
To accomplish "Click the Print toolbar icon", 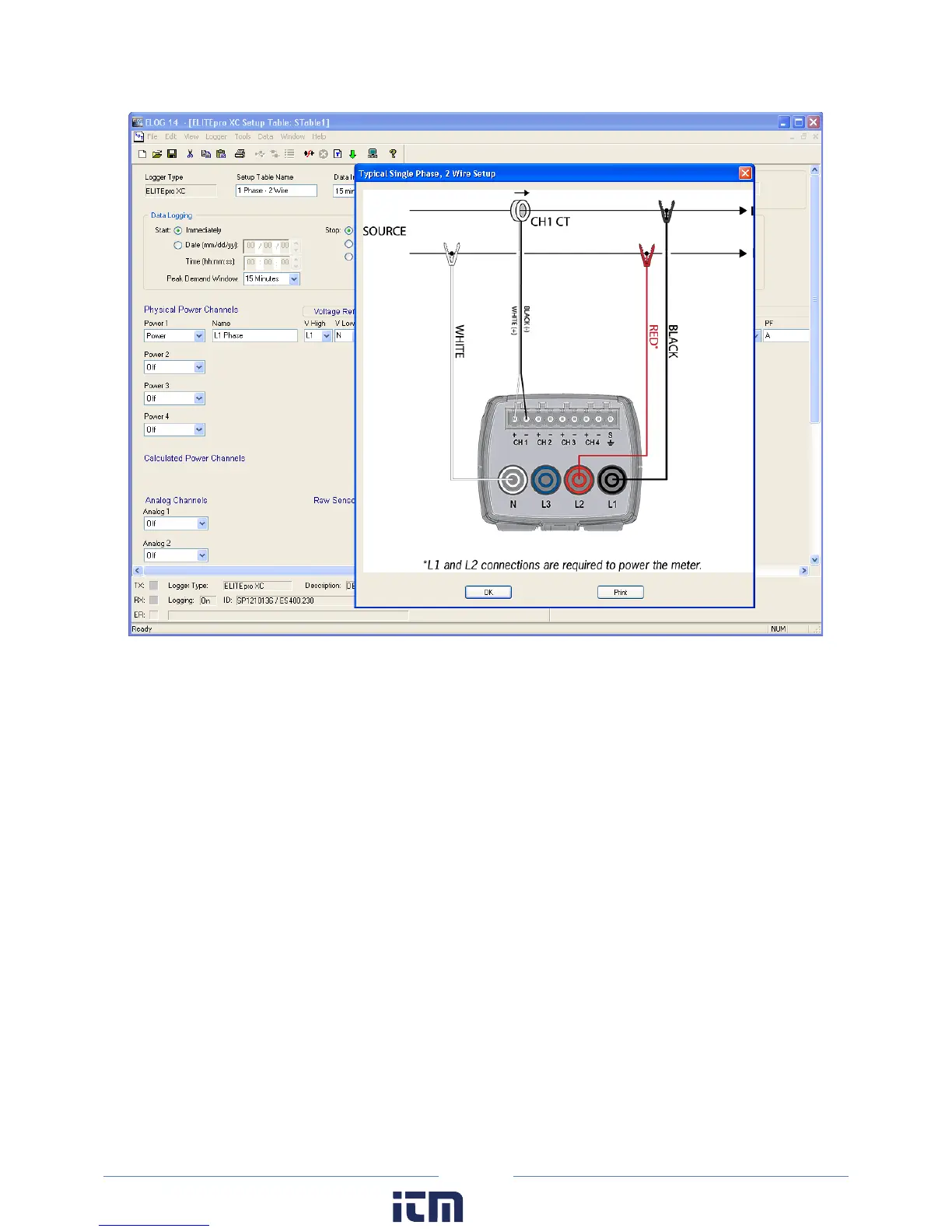I will pyautogui.click(x=240, y=154).
